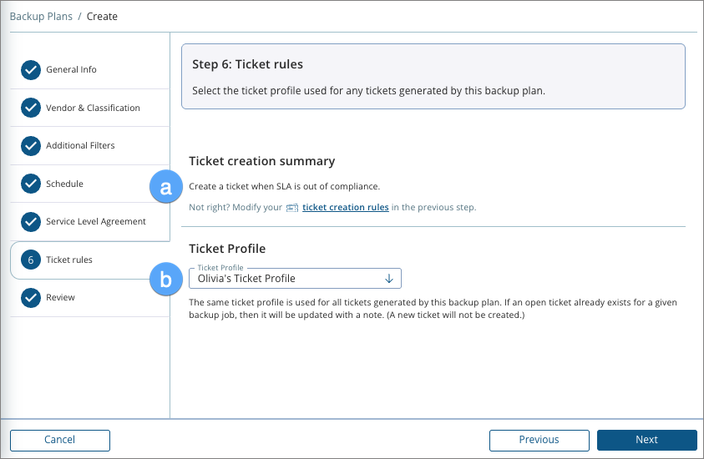Open the ticket creation rules link
This screenshot has height=459, width=704.
[x=345, y=208]
